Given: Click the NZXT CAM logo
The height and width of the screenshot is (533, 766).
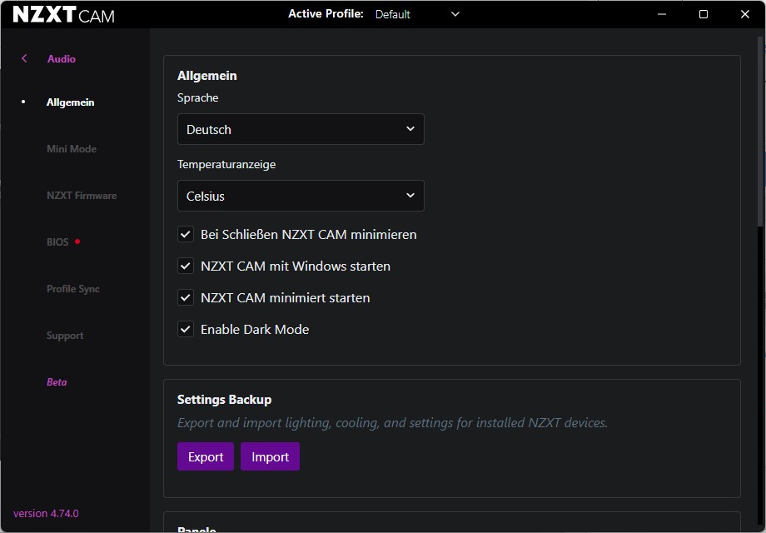Looking at the screenshot, I should click(63, 15).
